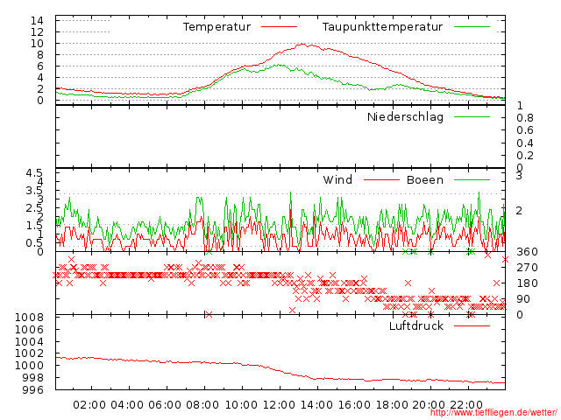The width and height of the screenshot is (561, 420).
Task: Click the 0.6 precipitation axis label
Action: (525, 130)
